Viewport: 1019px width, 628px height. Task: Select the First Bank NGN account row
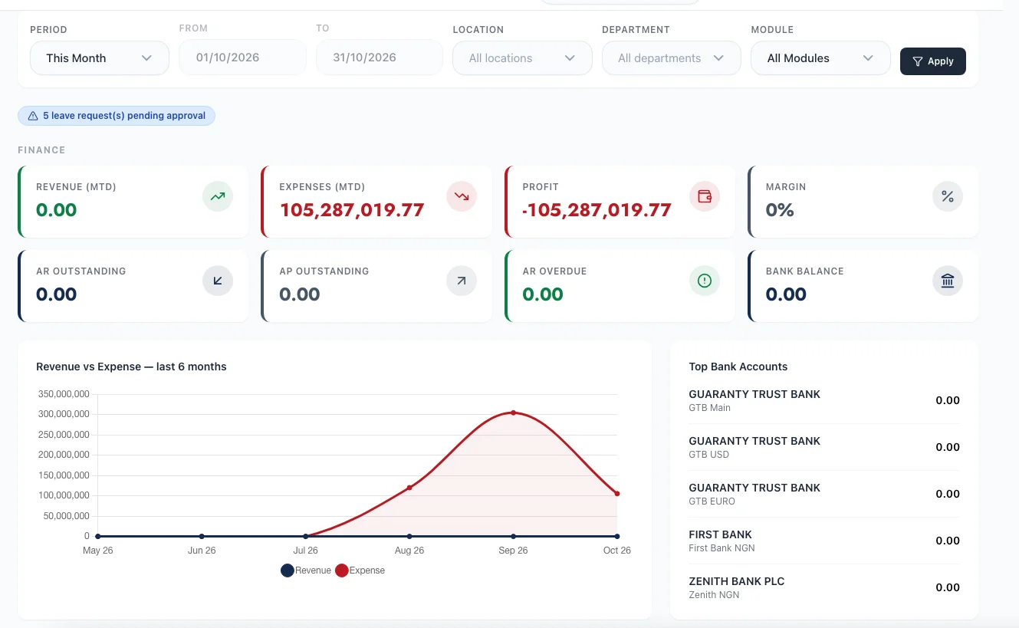tap(824, 541)
